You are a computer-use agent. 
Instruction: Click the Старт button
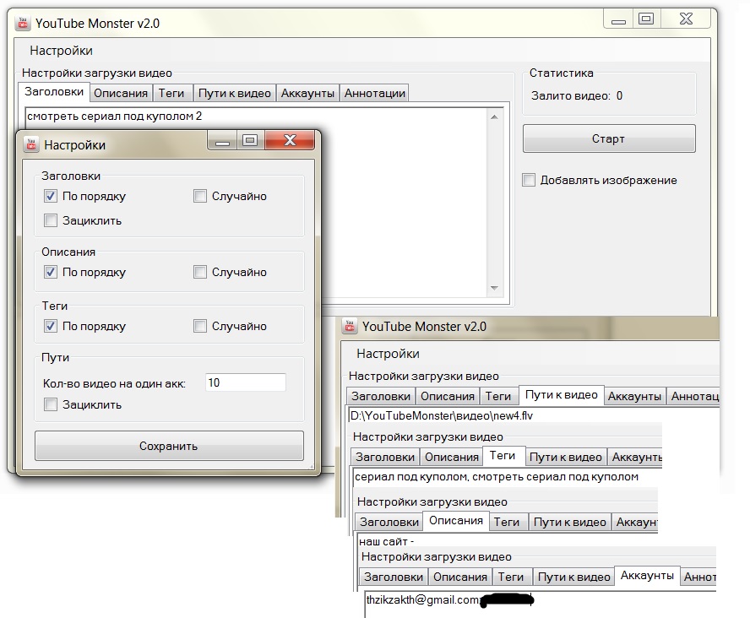pos(609,138)
